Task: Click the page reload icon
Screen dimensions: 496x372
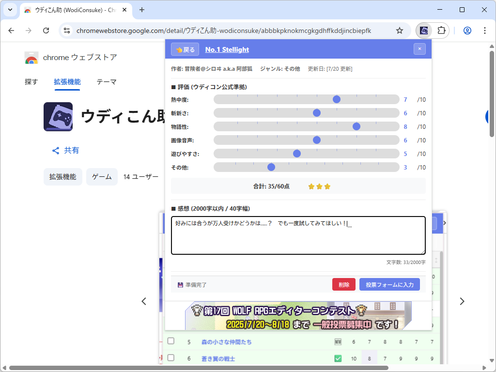Action: [x=46, y=30]
